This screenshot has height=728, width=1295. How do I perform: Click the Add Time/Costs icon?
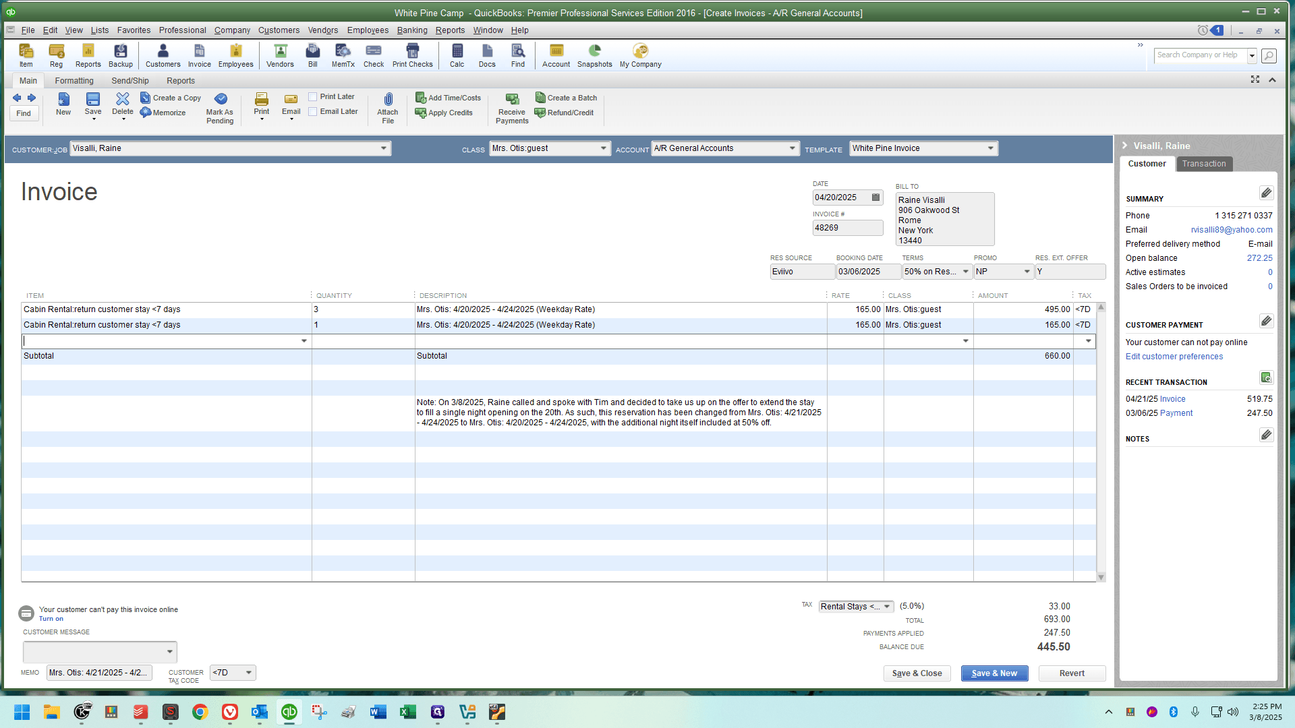point(449,98)
